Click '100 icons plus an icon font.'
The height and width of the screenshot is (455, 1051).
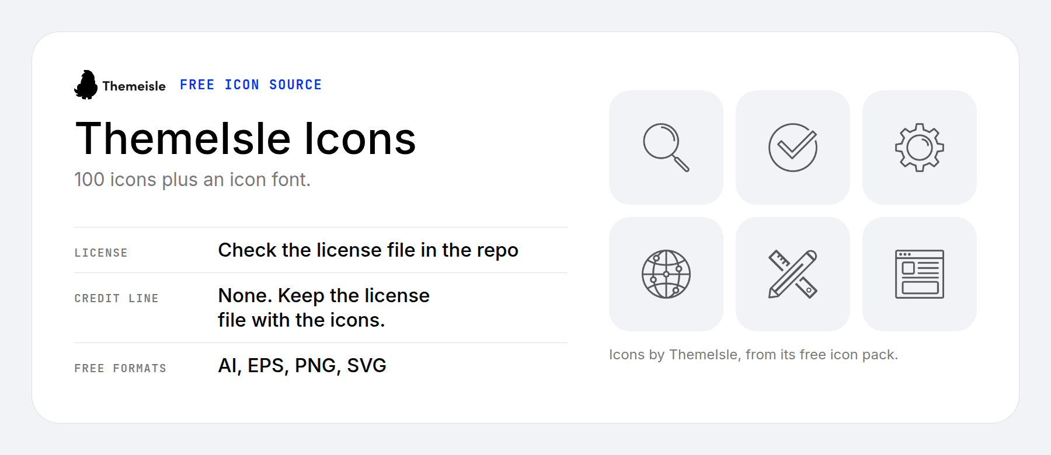click(x=192, y=180)
